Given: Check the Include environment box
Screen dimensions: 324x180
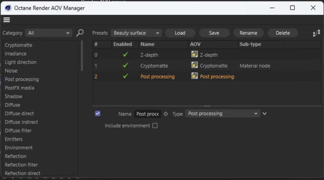Looking at the screenshot, I should click(155, 126).
